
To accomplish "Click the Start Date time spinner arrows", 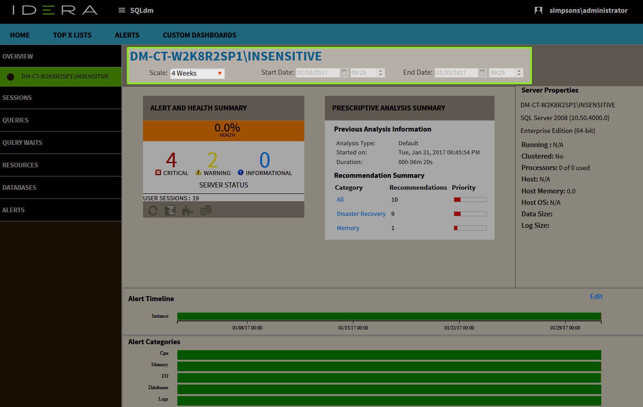I will point(380,73).
